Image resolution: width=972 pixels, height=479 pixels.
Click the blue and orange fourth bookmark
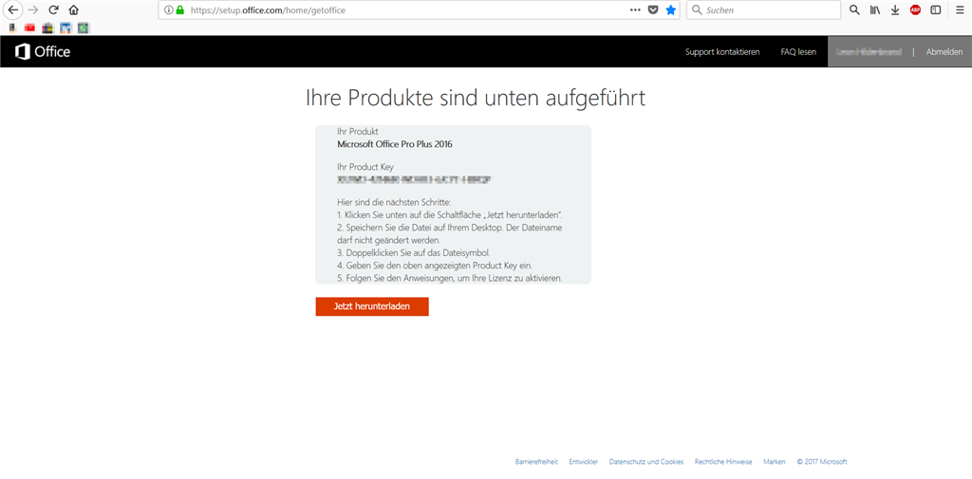(x=65, y=28)
